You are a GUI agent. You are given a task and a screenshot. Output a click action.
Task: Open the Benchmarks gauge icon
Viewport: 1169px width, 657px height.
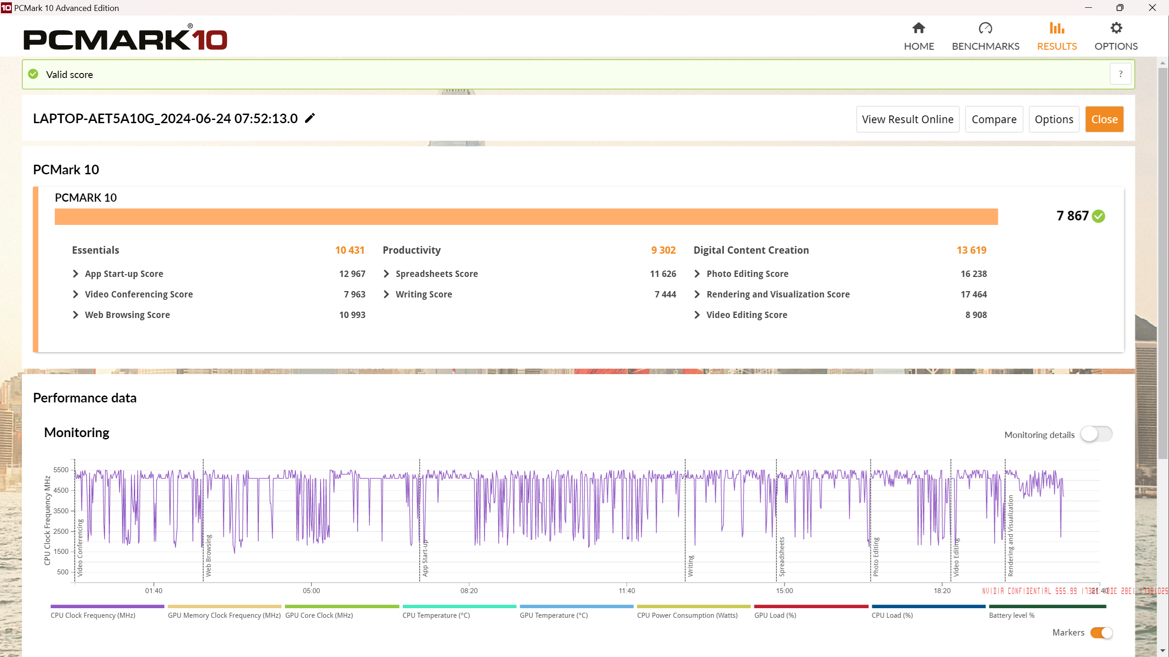[985, 28]
